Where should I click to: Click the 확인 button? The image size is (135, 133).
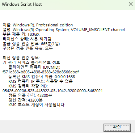tap(117, 128)
